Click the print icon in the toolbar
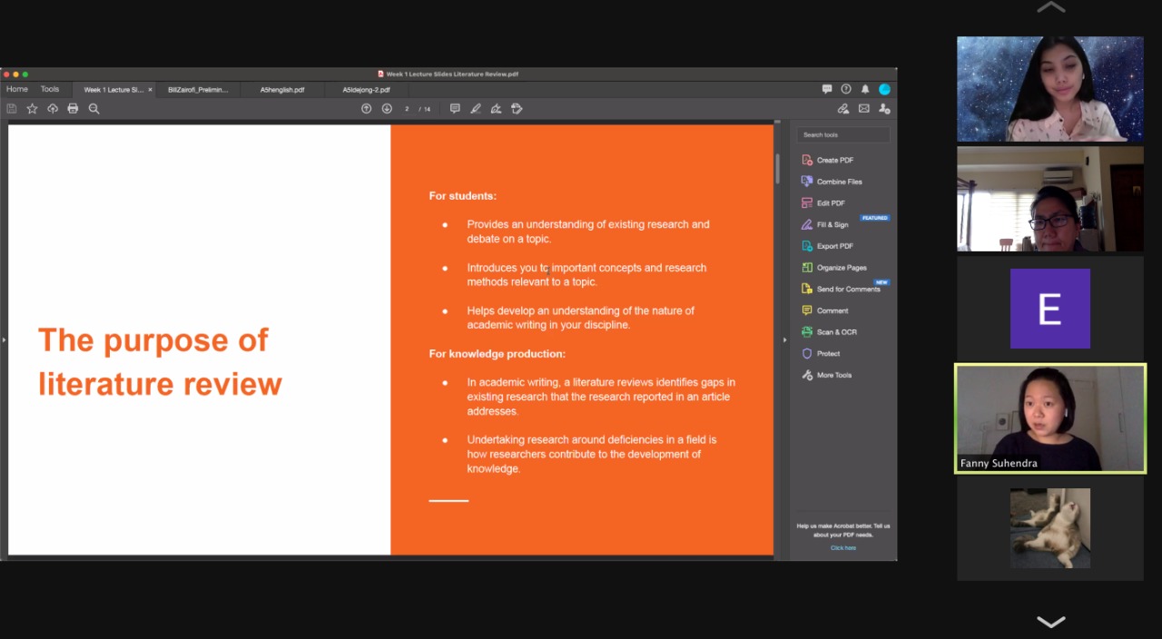Screen dimensions: 1162x639 click(73, 109)
